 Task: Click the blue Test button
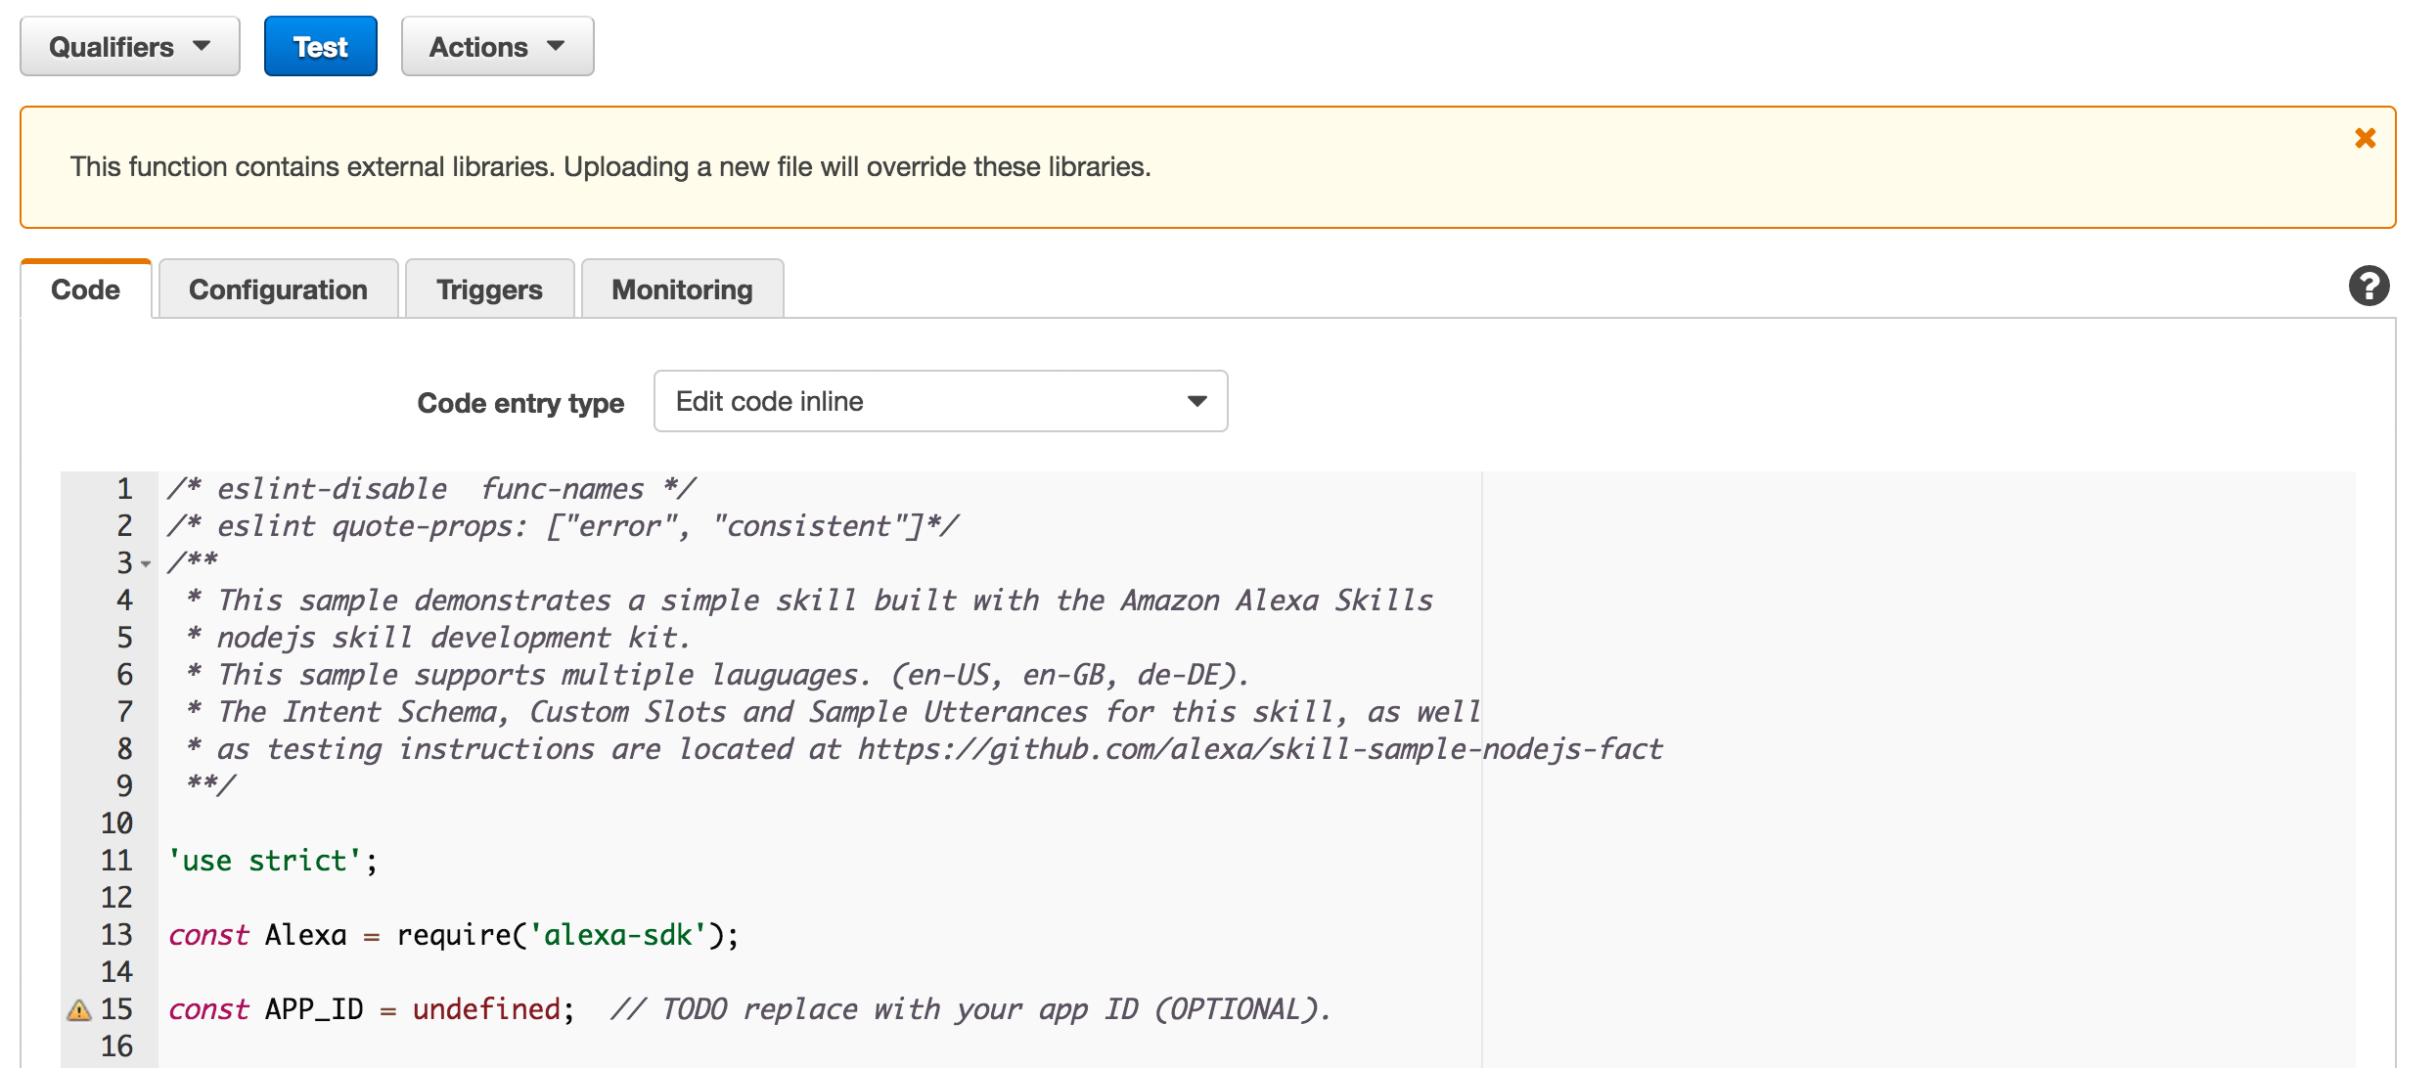click(x=320, y=47)
